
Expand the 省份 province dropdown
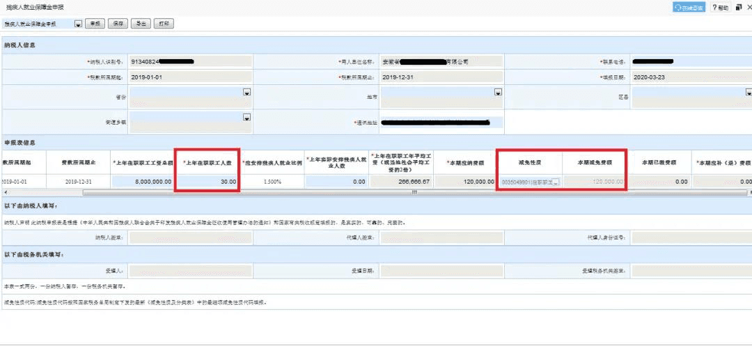pyautogui.click(x=246, y=92)
